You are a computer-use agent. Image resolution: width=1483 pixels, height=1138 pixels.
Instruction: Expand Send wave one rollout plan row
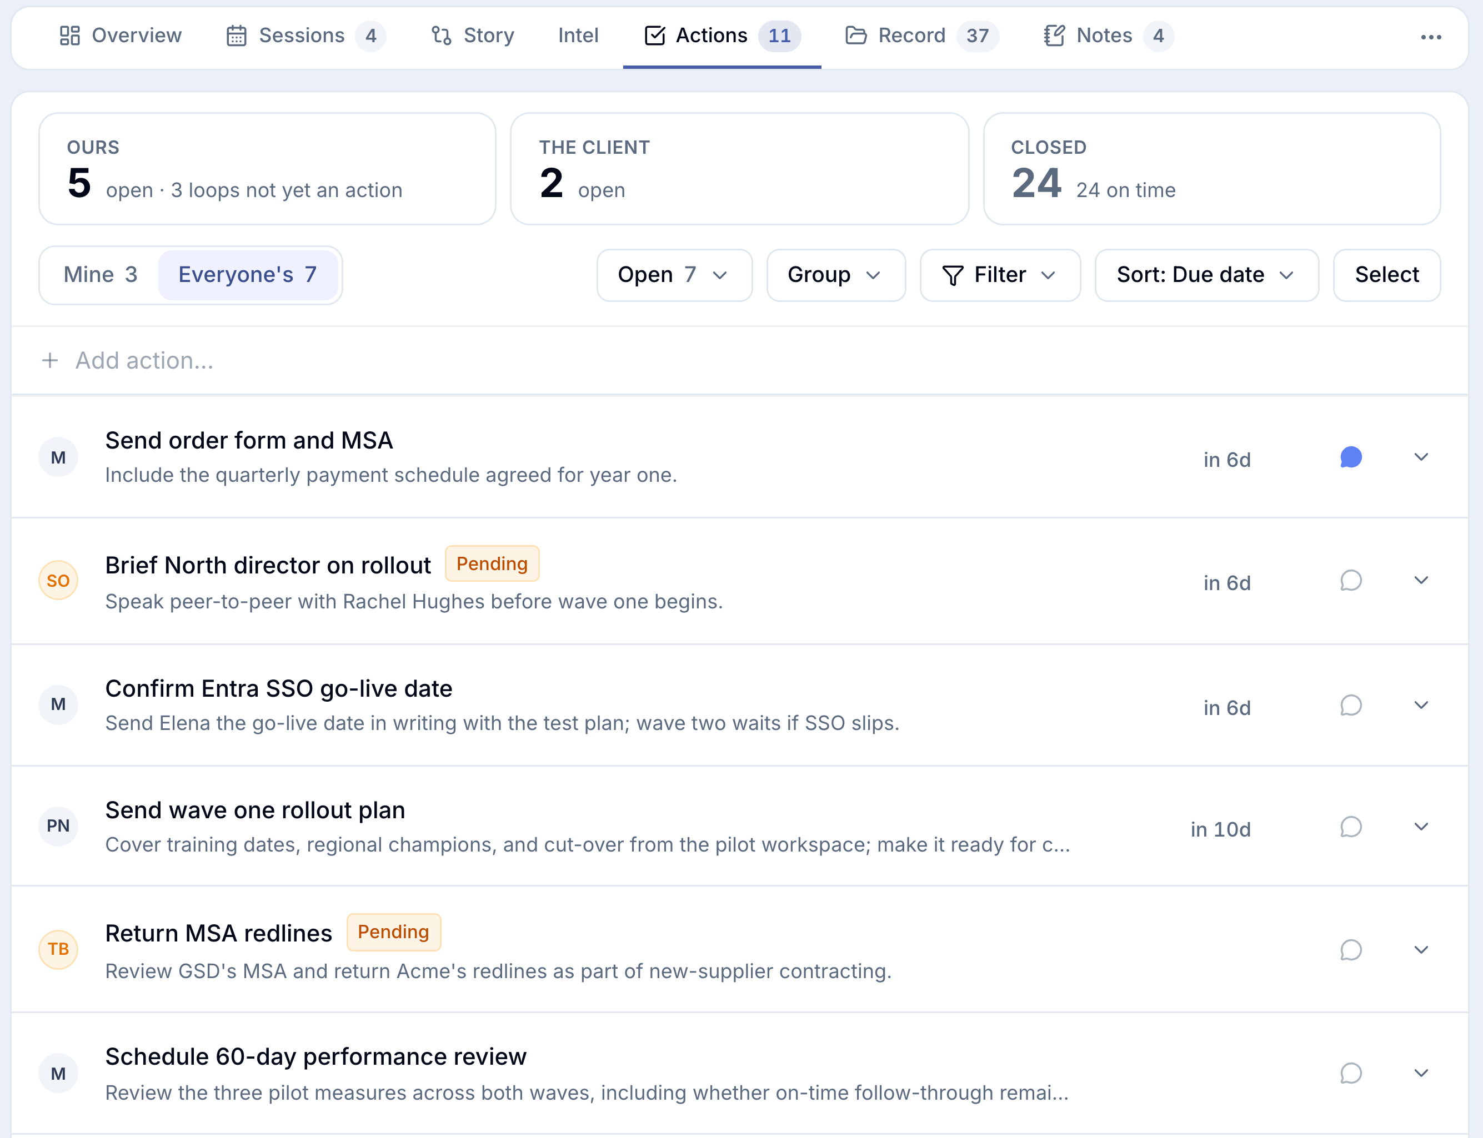(x=1421, y=827)
